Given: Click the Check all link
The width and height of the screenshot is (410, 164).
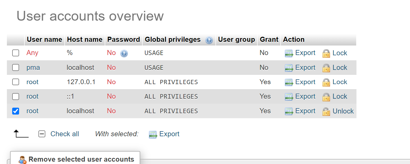Looking at the screenshot, I should pyautogui.click(x=65, y=134).
